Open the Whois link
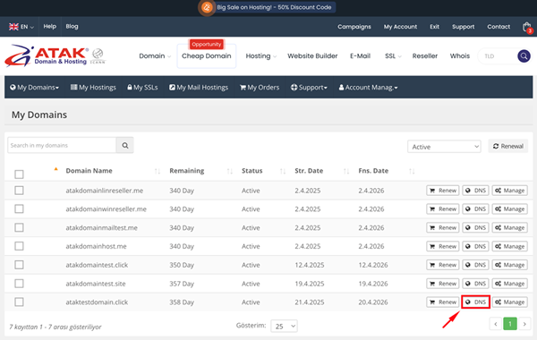The height and width of the screenshot is (340, 537). [460, 55]
